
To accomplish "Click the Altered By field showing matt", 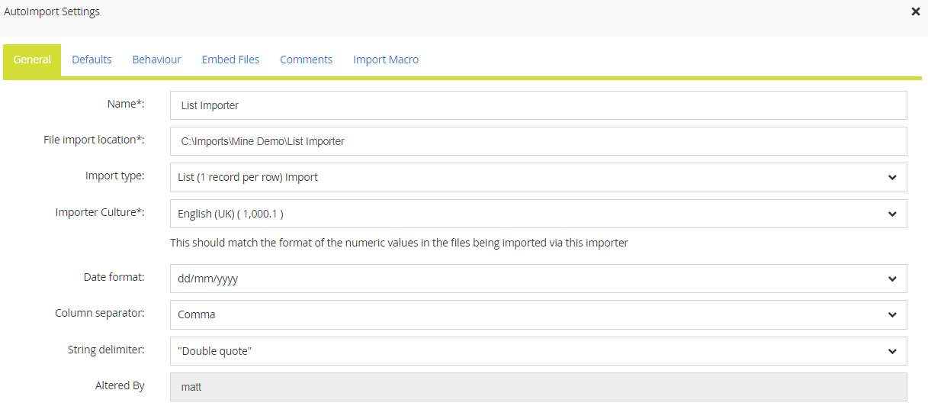I will [x=538, y=387].
